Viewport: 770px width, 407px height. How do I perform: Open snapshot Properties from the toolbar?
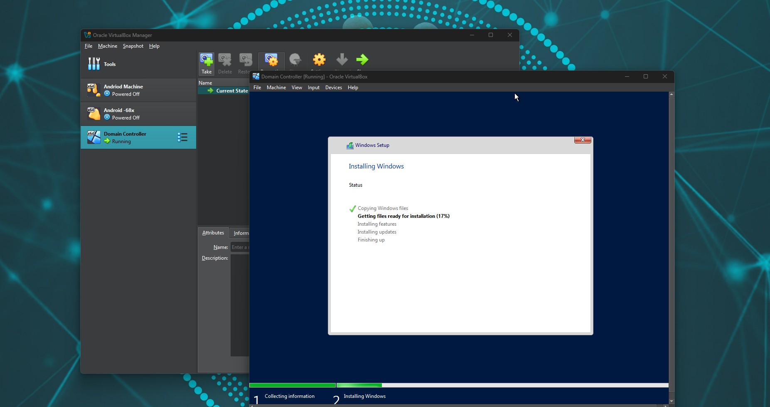tap(271, 61)
